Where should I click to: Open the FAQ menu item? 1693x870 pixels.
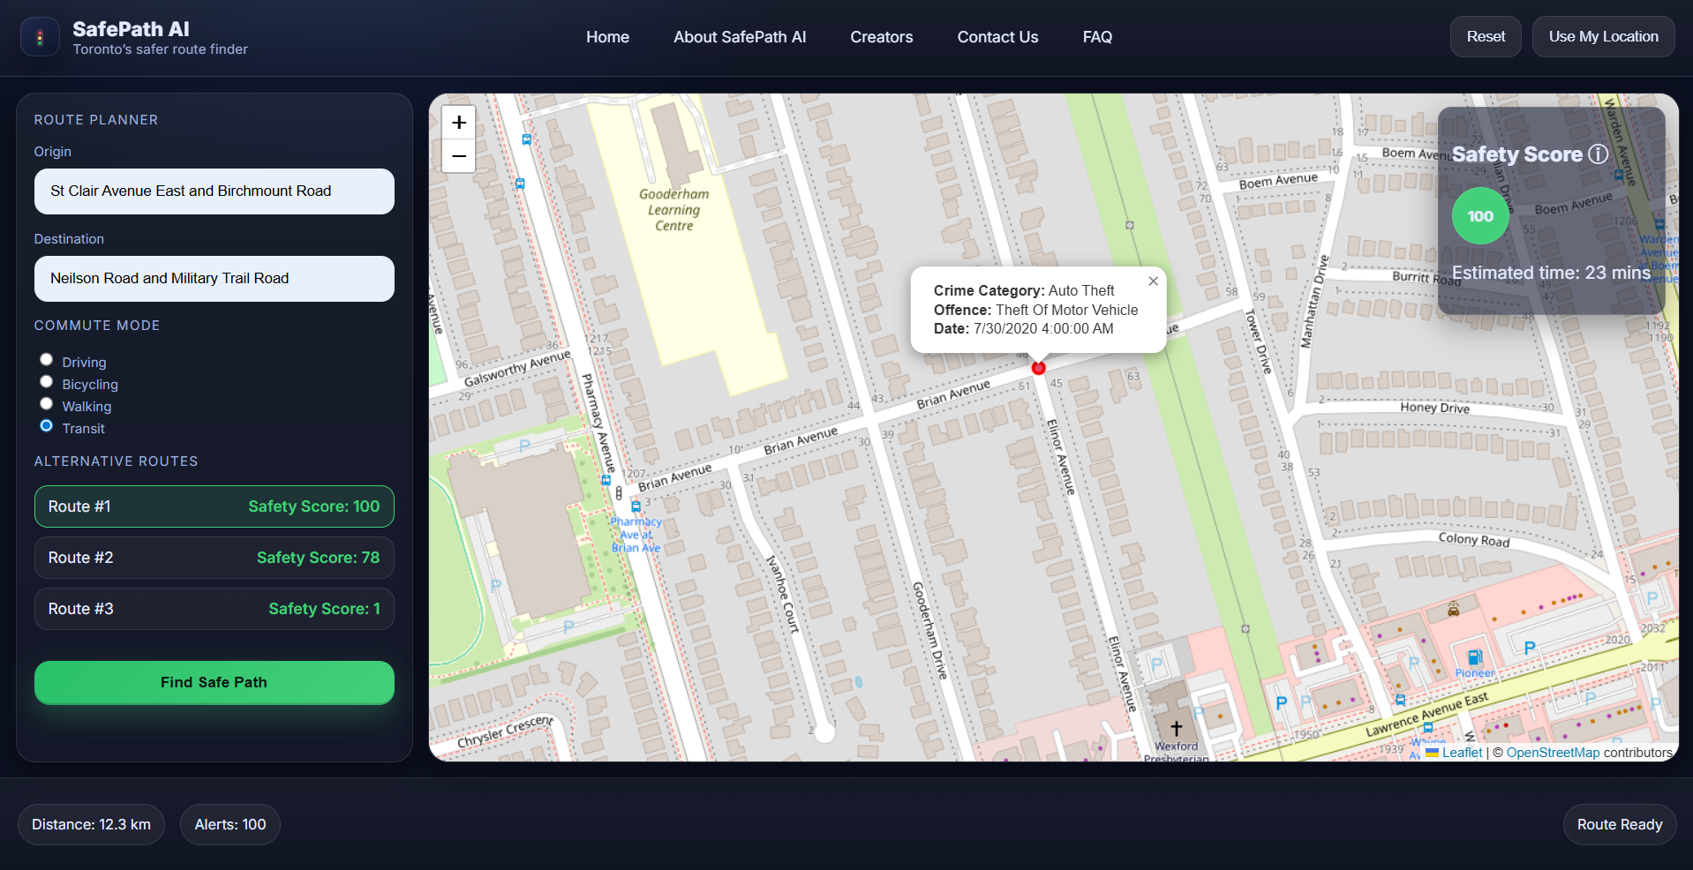tap(1097, 37)
